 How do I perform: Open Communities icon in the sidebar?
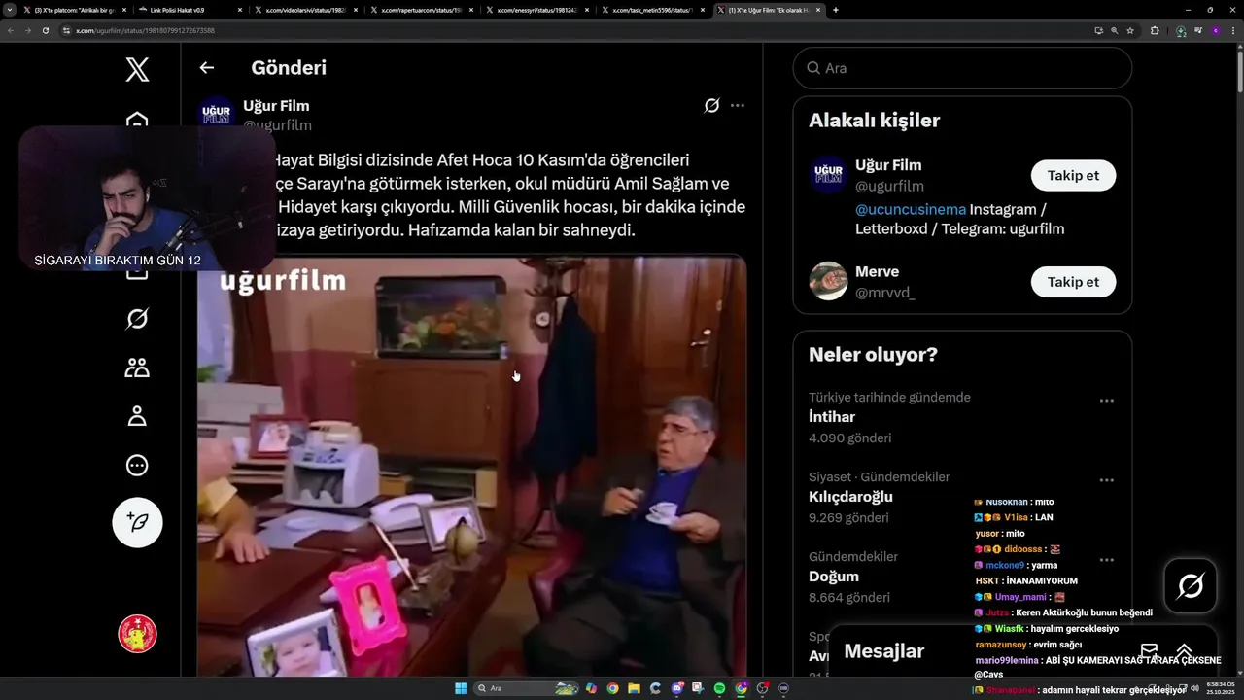137,367
